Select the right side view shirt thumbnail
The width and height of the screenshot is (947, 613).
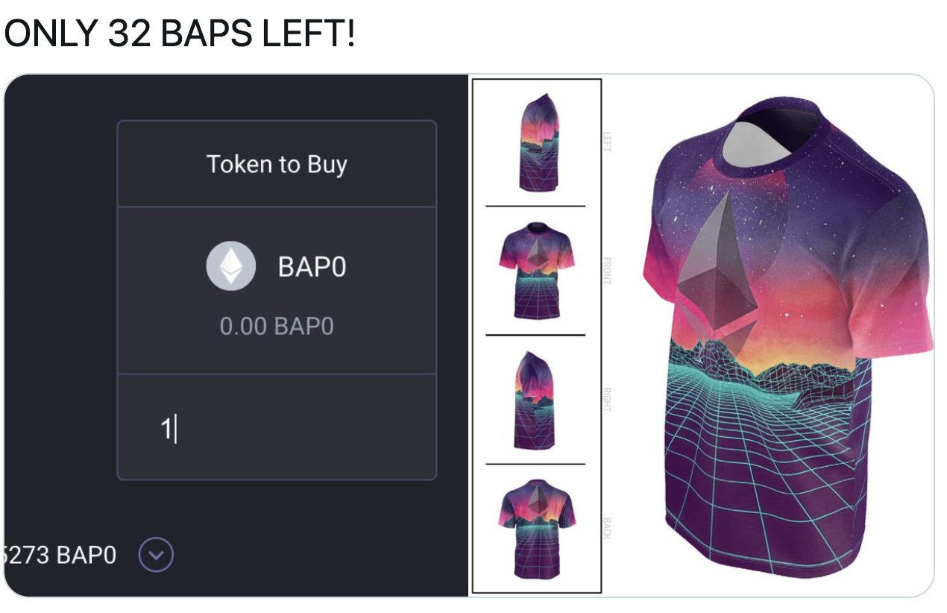click(535, 400)
